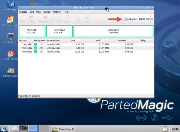Launch the Virus Scanner desktop icon
This screenshot has width=180, height=132.
pos(11,55)
